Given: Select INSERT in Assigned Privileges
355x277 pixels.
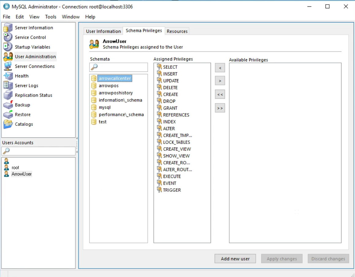Looking at the screenshot, I should 170,74.
